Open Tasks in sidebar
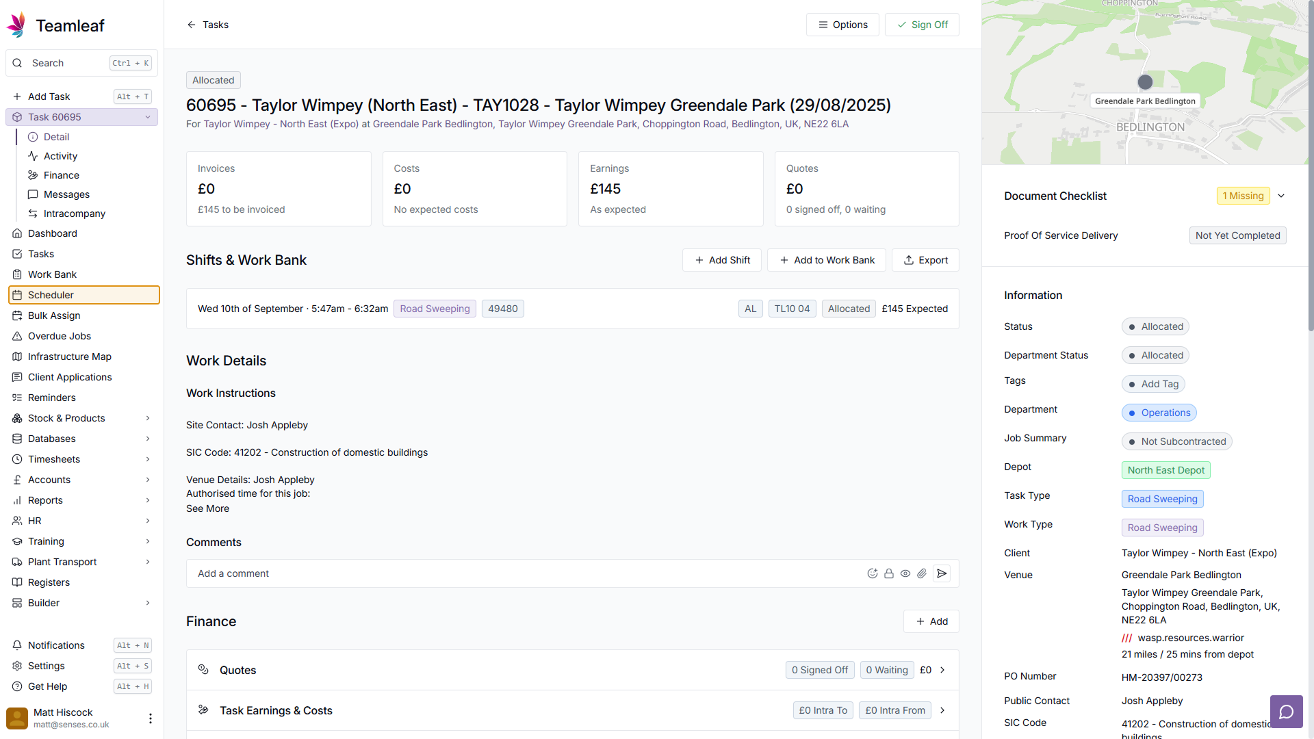This screenshot has height=739, width=1314. pos(82,254)
